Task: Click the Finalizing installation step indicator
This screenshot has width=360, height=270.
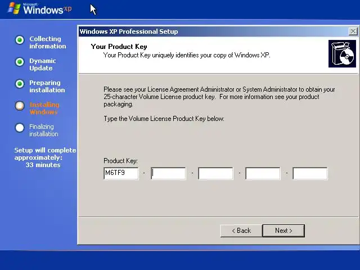Action: point(20,128)
